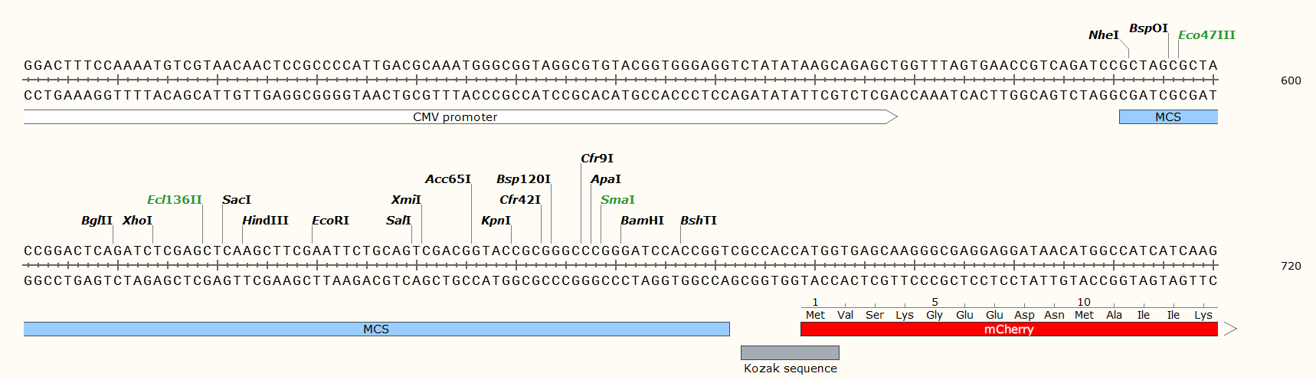
Task: Click the HindIII restriction site label
Action: click(265, 221)
